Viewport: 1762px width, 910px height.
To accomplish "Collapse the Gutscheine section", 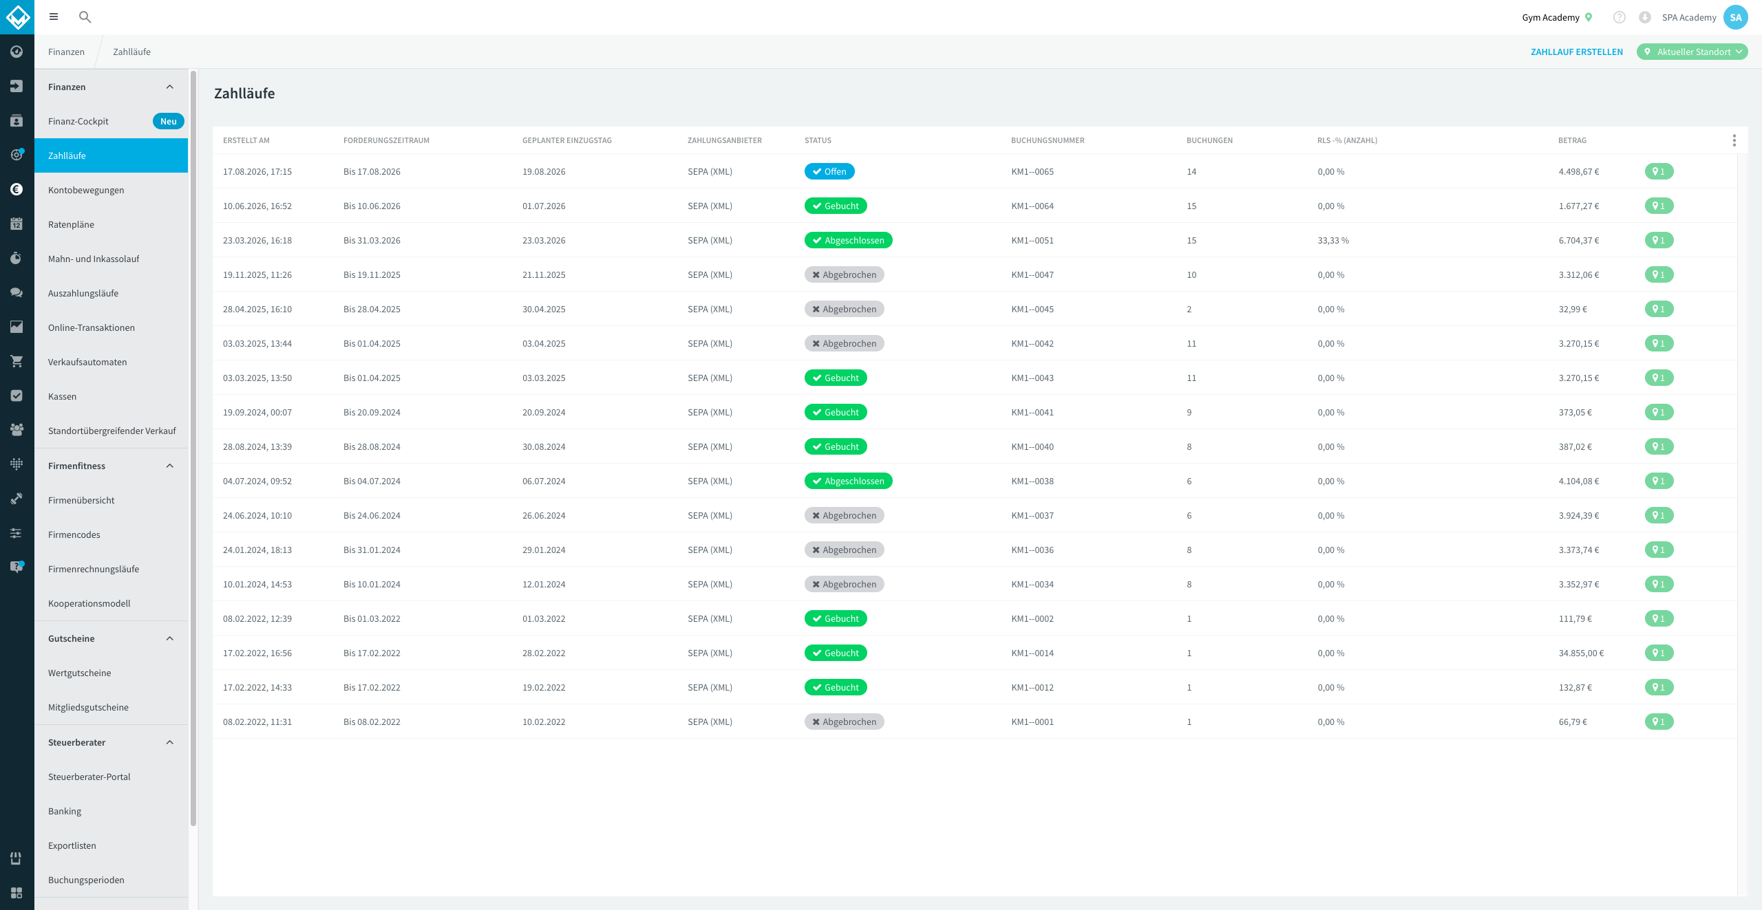I will pos(170,638).
